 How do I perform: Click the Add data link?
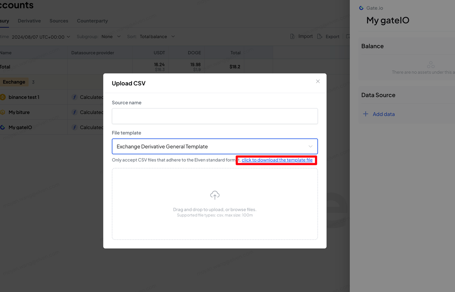[384, 114]
